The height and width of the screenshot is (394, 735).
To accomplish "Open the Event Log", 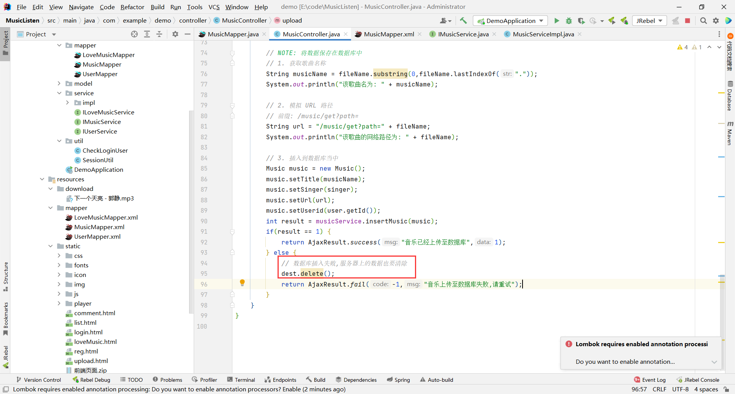I will tap(650, 380).
